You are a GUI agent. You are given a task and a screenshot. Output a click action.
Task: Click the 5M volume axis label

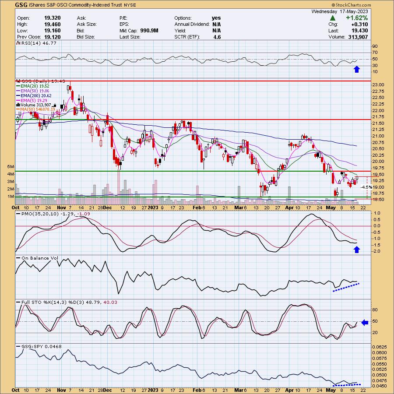pyautogui.click(x=11, y=167)
